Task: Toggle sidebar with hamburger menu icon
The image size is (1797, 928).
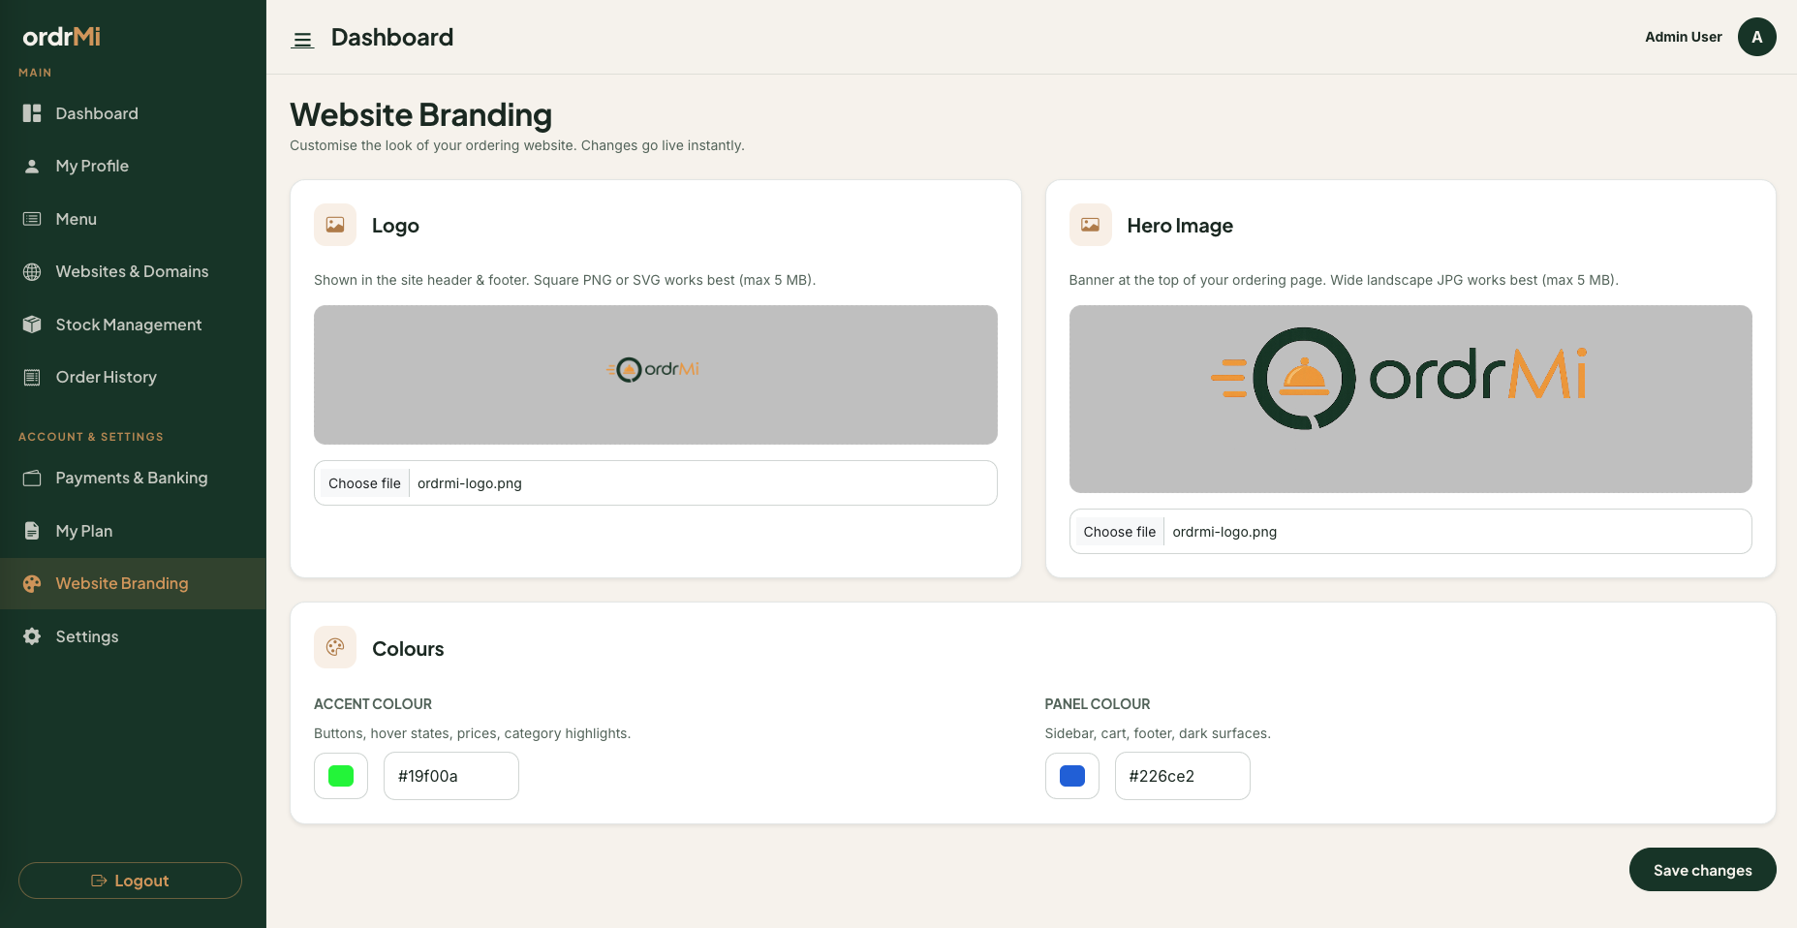Action: (302, 40)
